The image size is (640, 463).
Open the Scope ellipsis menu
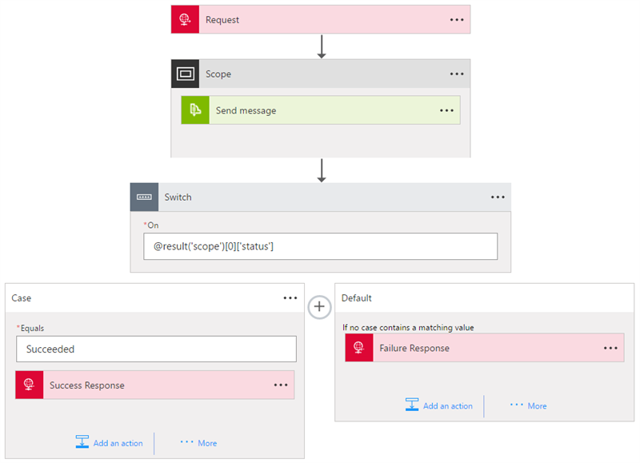pos(457,74)
